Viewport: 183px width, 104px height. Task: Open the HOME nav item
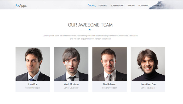click(x=92, y=5)
